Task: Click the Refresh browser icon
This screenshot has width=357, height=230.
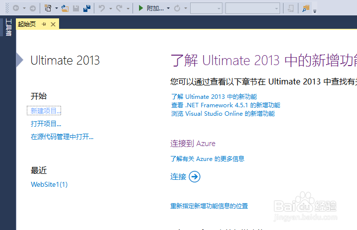Action: tap(177, 8)
